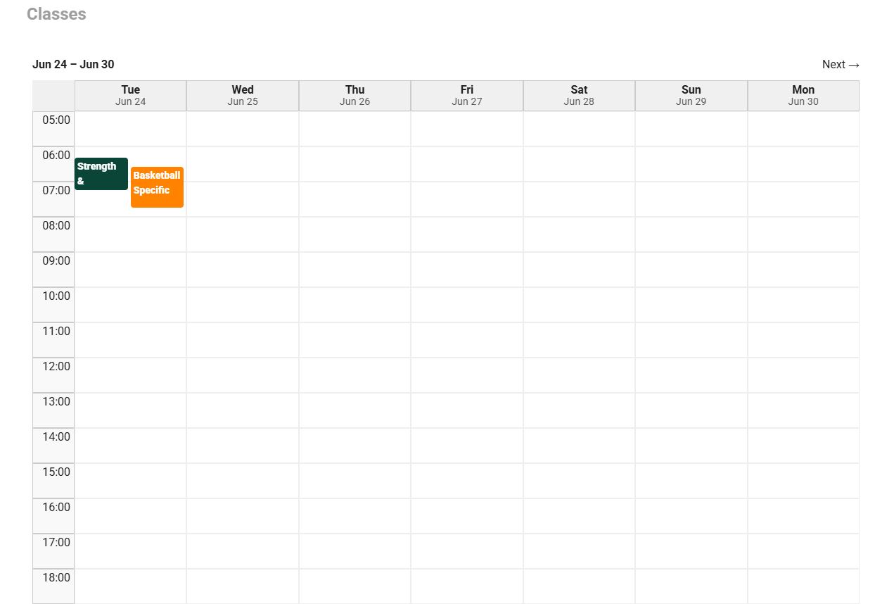
Task: Click the 17:00 time label
Action: click(56, 543)
